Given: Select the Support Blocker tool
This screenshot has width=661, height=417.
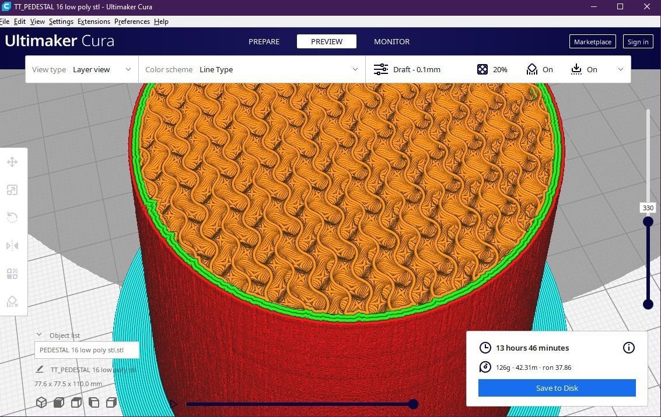Looking at the screenshot, I should point(12,301).
